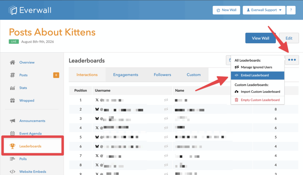Open Polls in the sidebar
The width and height of the screenshot is (303, 175).
pyautogui.click(x=23, y=159)
